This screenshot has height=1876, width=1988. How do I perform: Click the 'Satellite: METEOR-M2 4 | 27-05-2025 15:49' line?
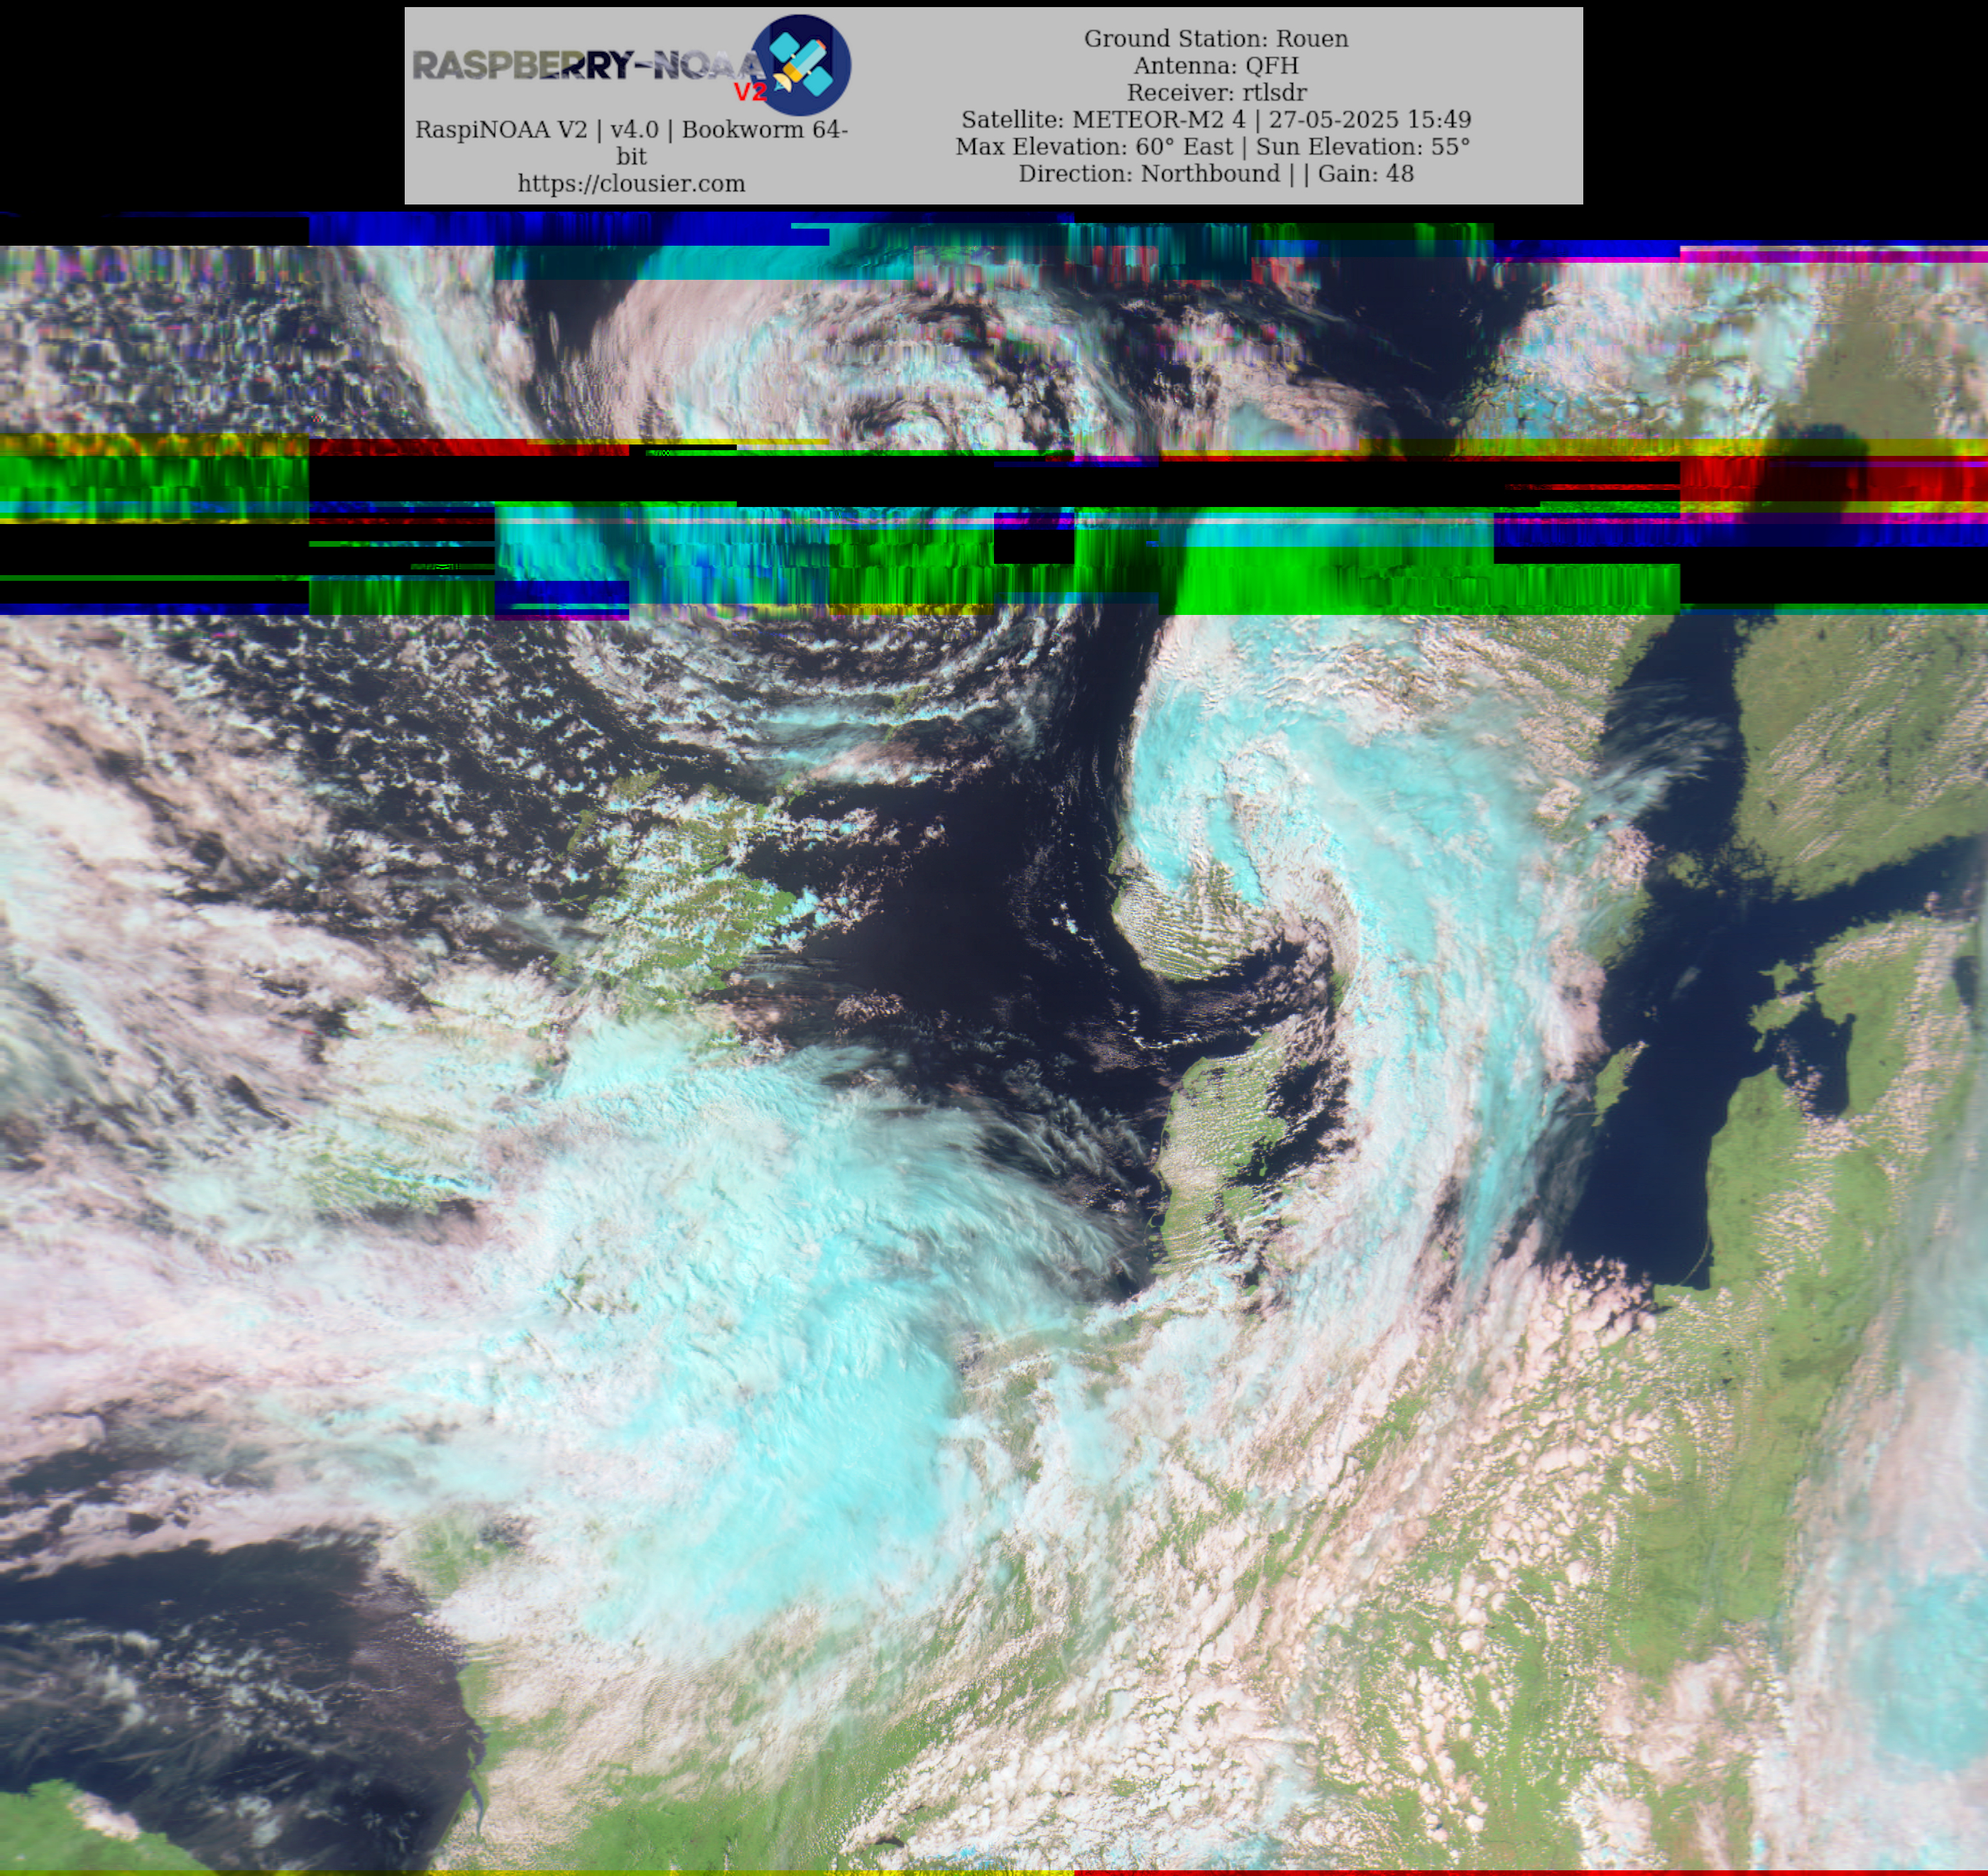pos(1216,120)
